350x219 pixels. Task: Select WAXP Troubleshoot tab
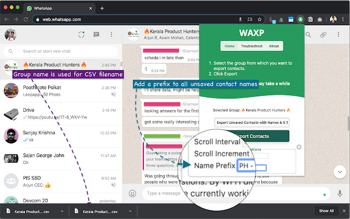click(x=252, y=46)
